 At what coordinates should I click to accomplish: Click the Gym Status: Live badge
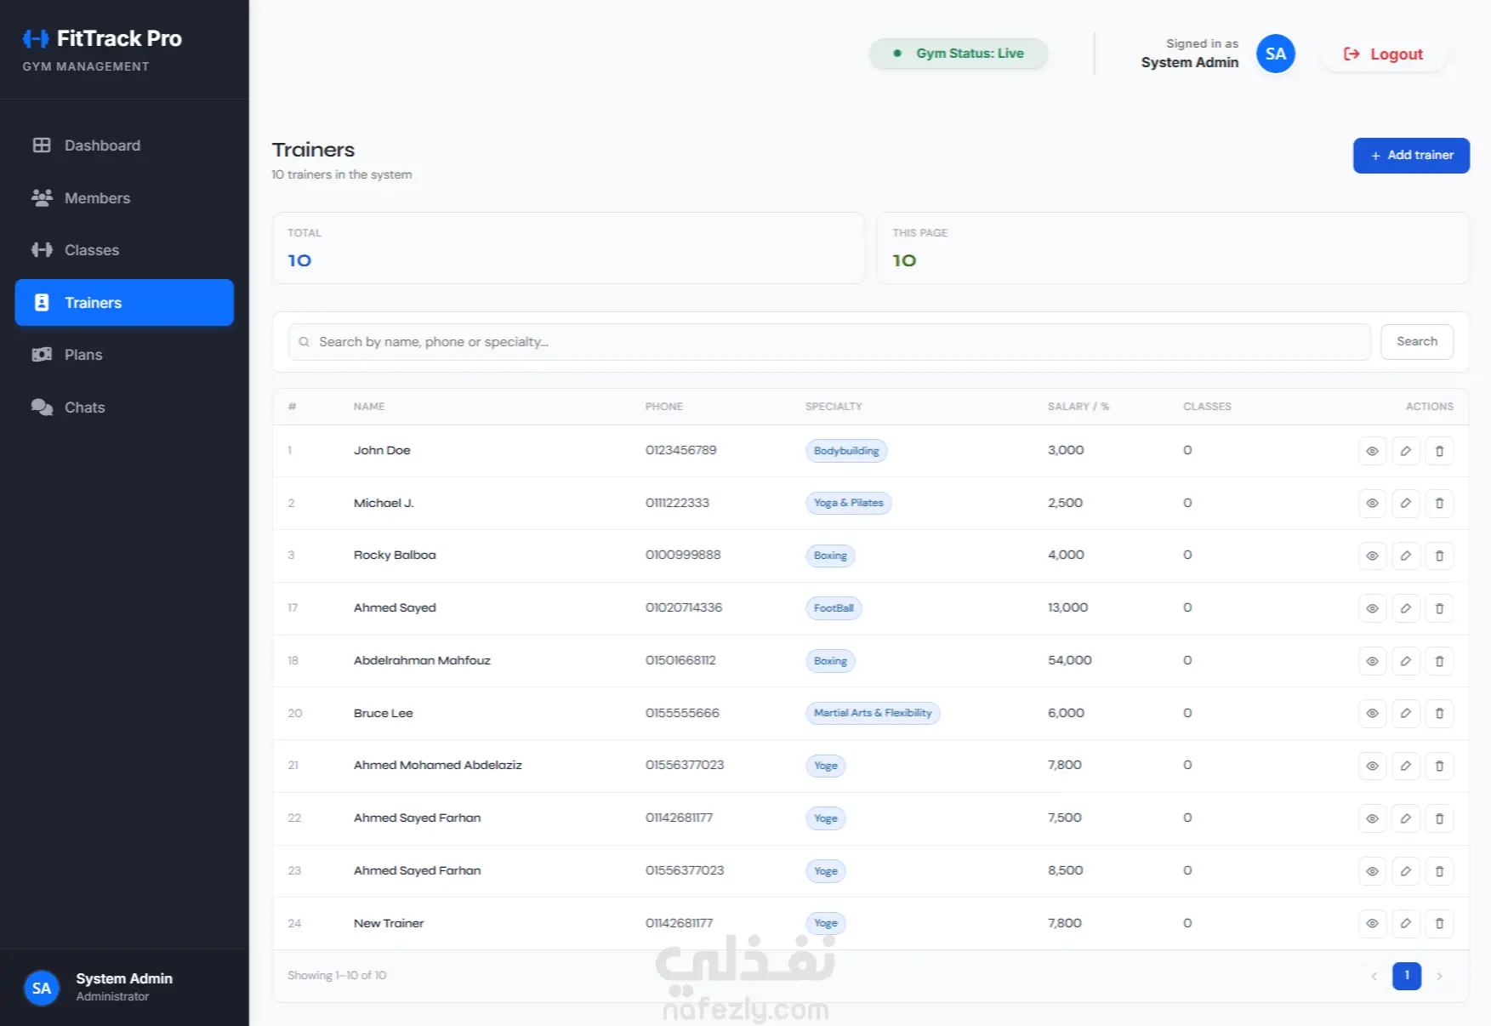tap(959, 54)
